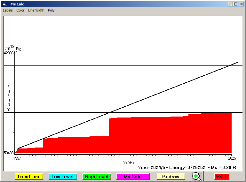
Task: Click the Ms Calc title bar icon
Action: click(4, 4)
